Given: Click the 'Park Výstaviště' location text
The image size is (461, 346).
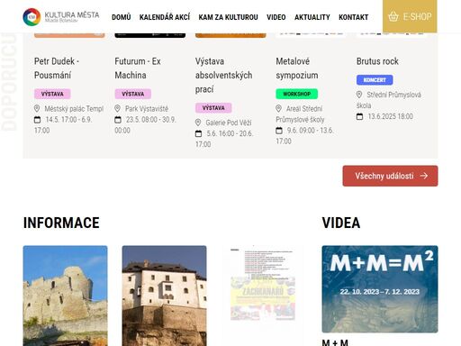Looking at the screenshot, I should click(147, 108).
